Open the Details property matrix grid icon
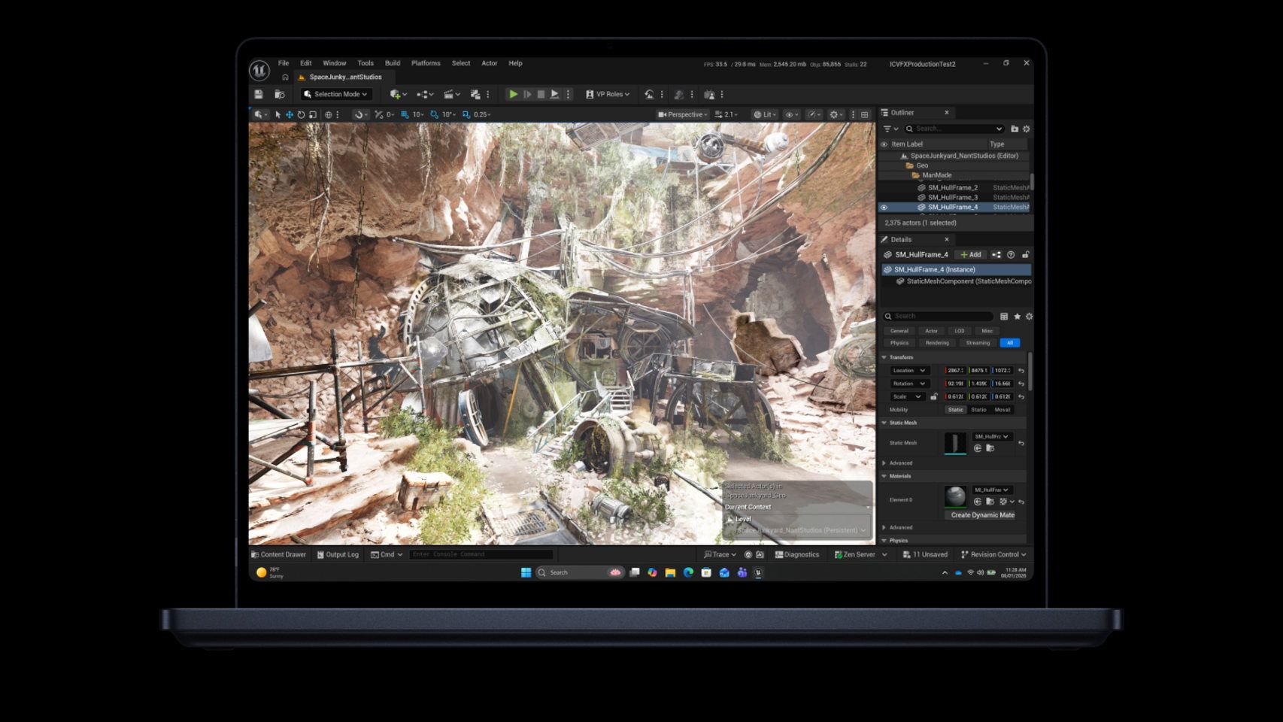1283x722 pixels. click(x=1004, y=316)
